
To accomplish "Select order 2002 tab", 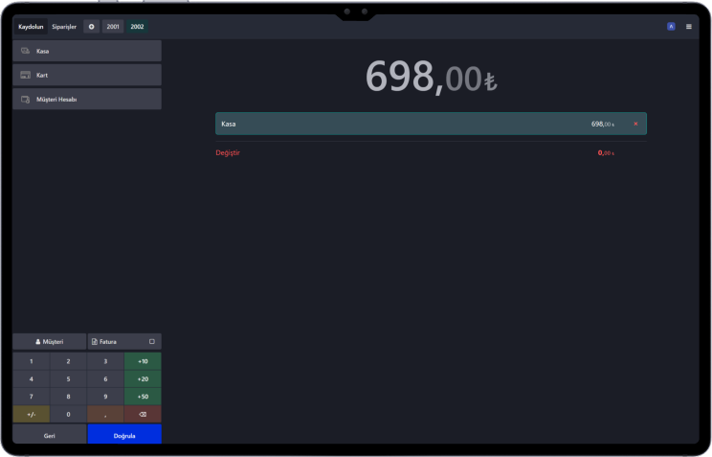I will tap(137, 27).
